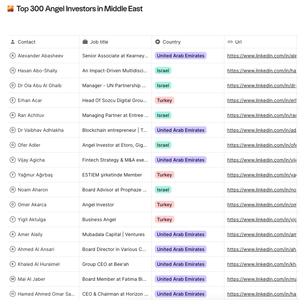Click the avatar for Omer Akarca

[12, 204]
